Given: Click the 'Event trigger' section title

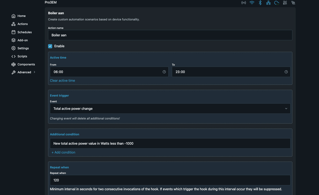Looking at the screenshot, I should (59, 95).
